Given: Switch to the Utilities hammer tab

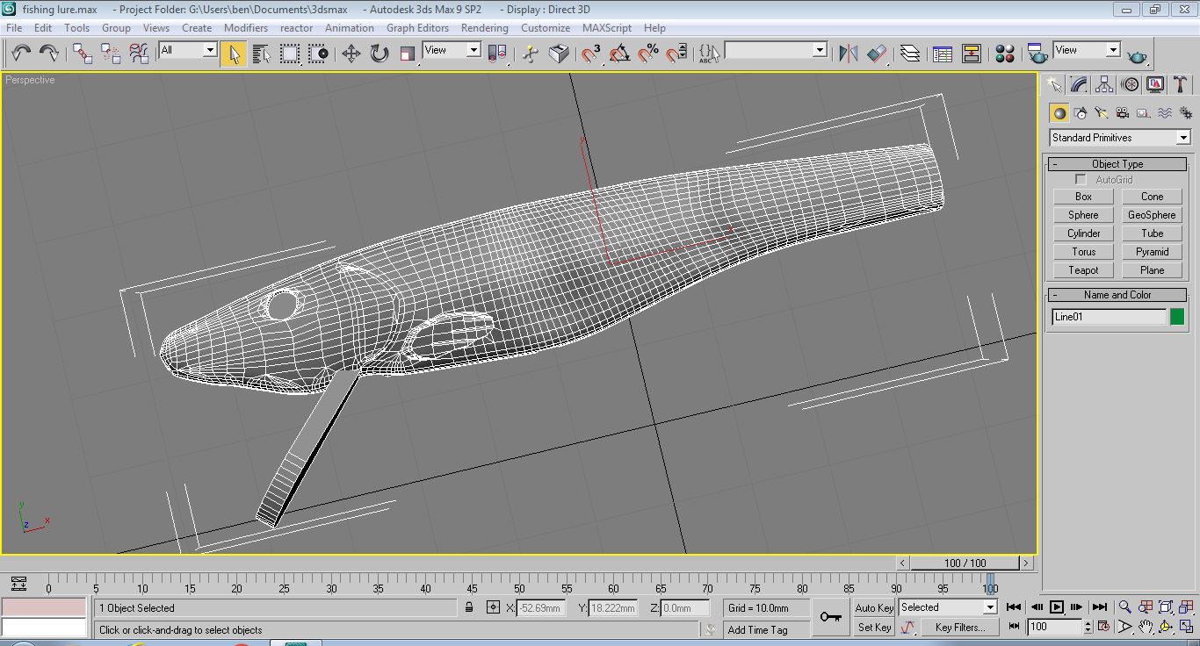Looking at the screenshot, I should pyautogui.click(x=1182, y=84).
